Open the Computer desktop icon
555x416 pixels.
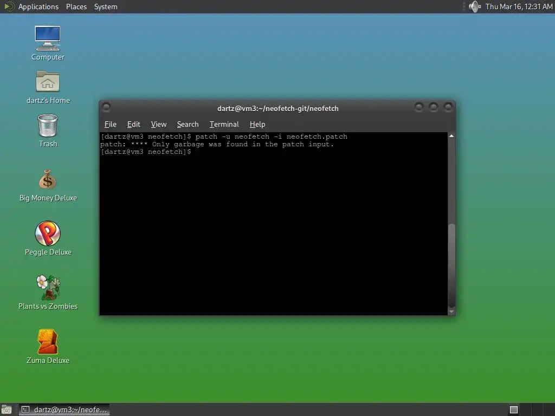tap(48, 43)
